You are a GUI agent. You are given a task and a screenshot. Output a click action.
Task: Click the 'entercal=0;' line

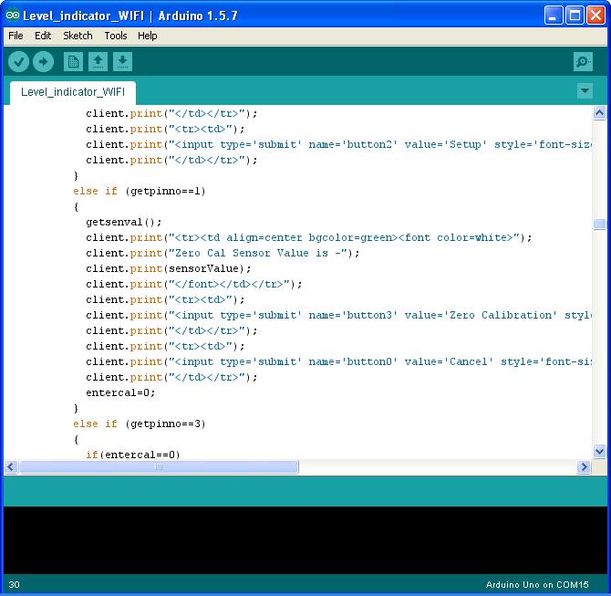coord(120,392)
